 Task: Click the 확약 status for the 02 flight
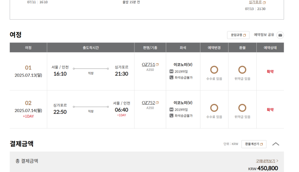(x=270, y=110)
